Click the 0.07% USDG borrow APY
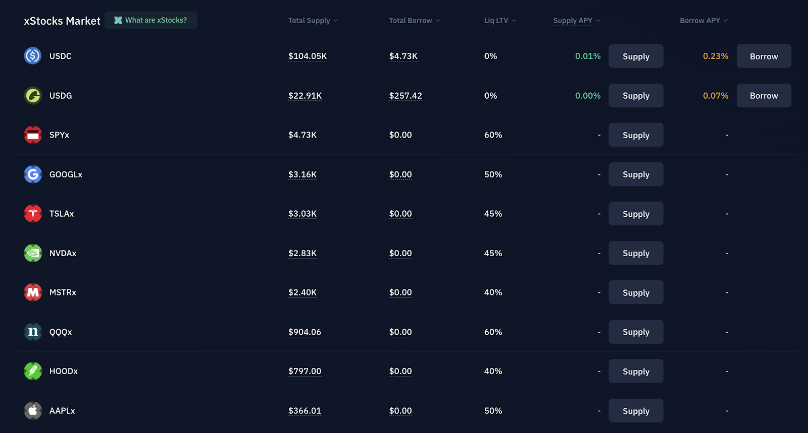The height and width of the screenshot is (433, 808). [716, 95]
